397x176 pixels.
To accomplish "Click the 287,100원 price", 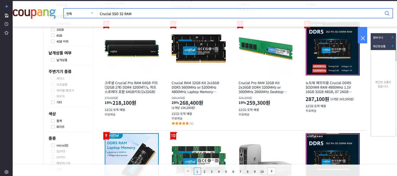I will pyautogui.click(x=317, y=99).
